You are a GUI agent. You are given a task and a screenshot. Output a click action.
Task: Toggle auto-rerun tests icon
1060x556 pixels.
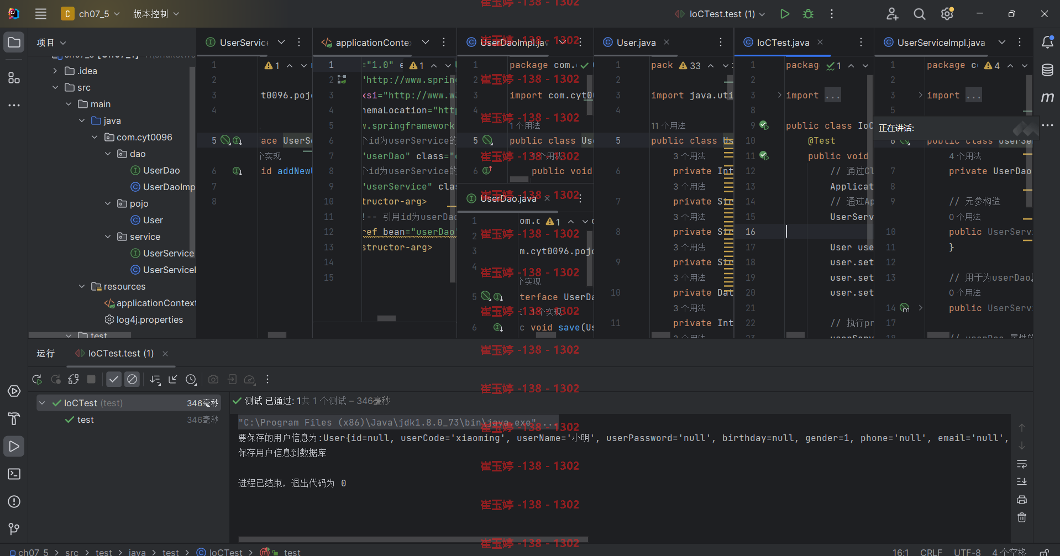coord(74,379)
